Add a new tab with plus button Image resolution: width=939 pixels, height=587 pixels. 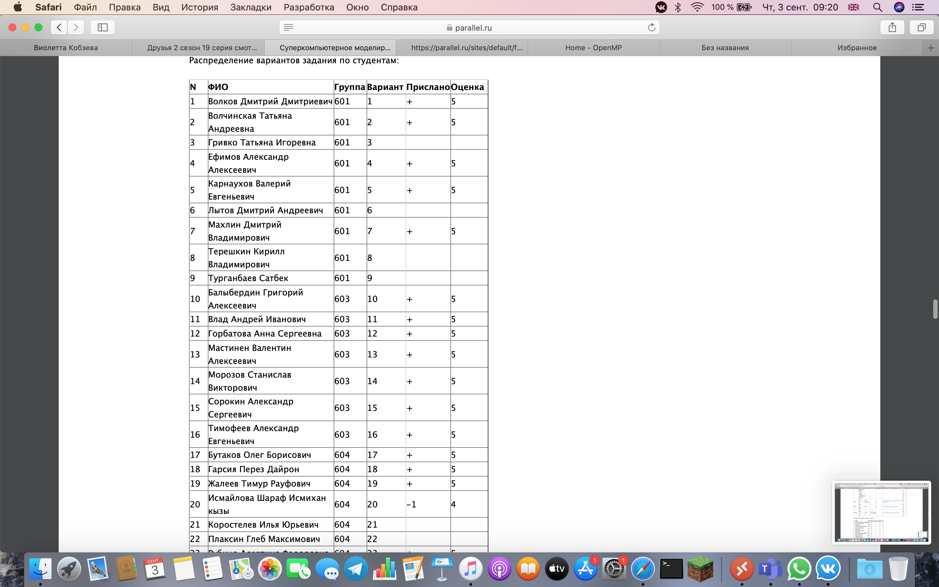(x=931, y=48)
